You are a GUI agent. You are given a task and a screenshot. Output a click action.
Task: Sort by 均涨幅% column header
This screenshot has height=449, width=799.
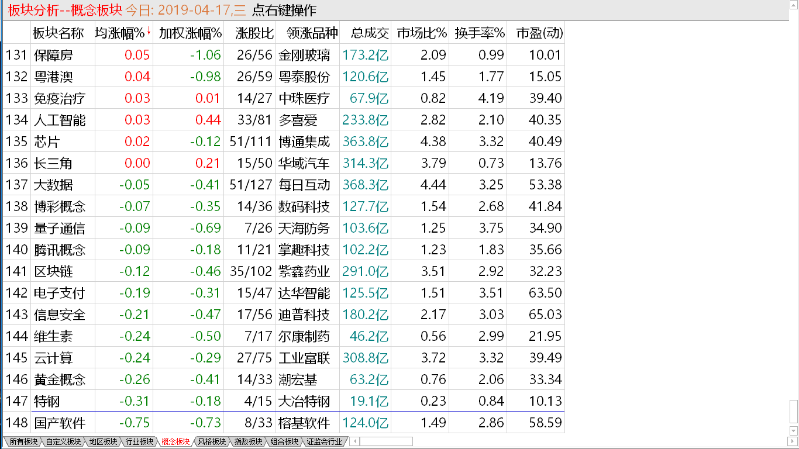tap(123, 33)
